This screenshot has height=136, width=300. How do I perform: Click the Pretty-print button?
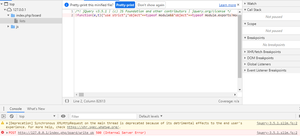[125, 5]
